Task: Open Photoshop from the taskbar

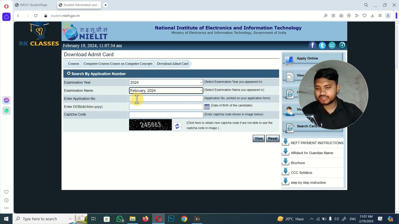Action: [x=171, y=219]
